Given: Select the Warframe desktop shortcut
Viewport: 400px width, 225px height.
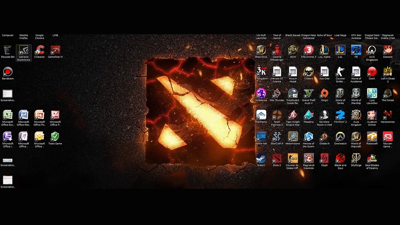Looking at the screenshot, I should point(261,115).
